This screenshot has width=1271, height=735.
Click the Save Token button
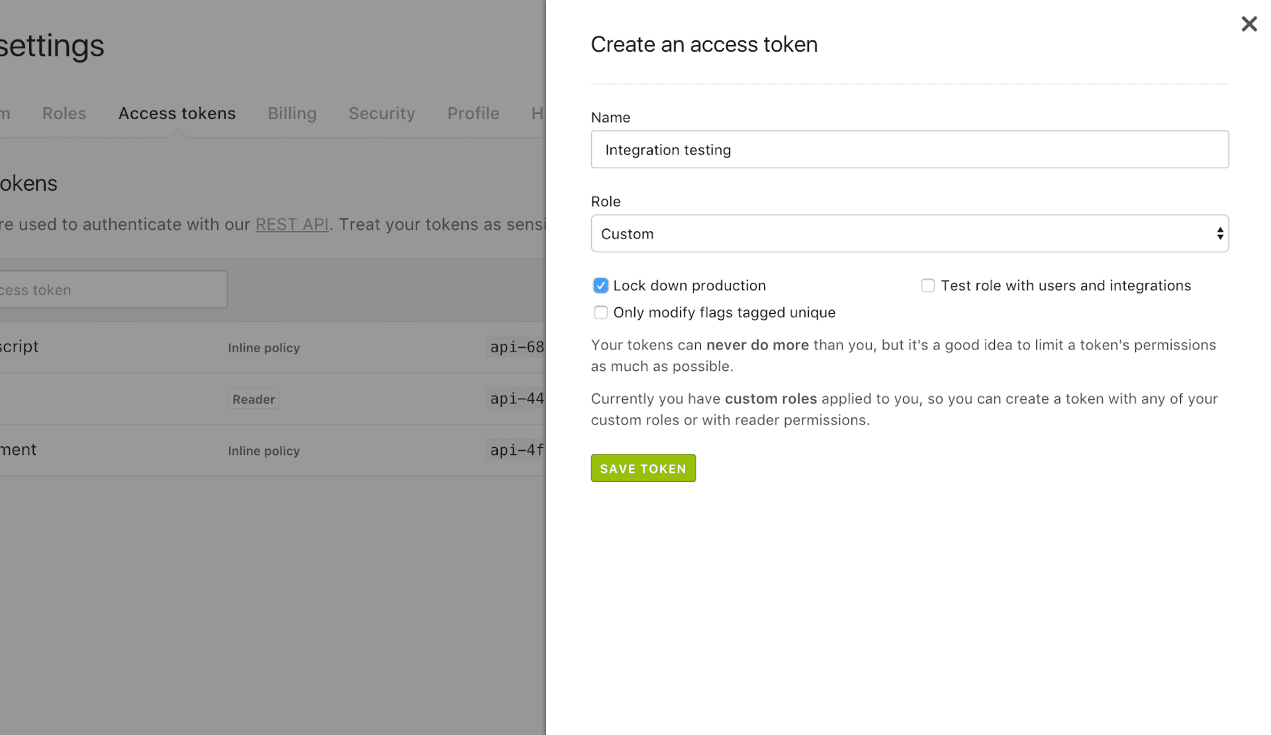coord(643,468)
